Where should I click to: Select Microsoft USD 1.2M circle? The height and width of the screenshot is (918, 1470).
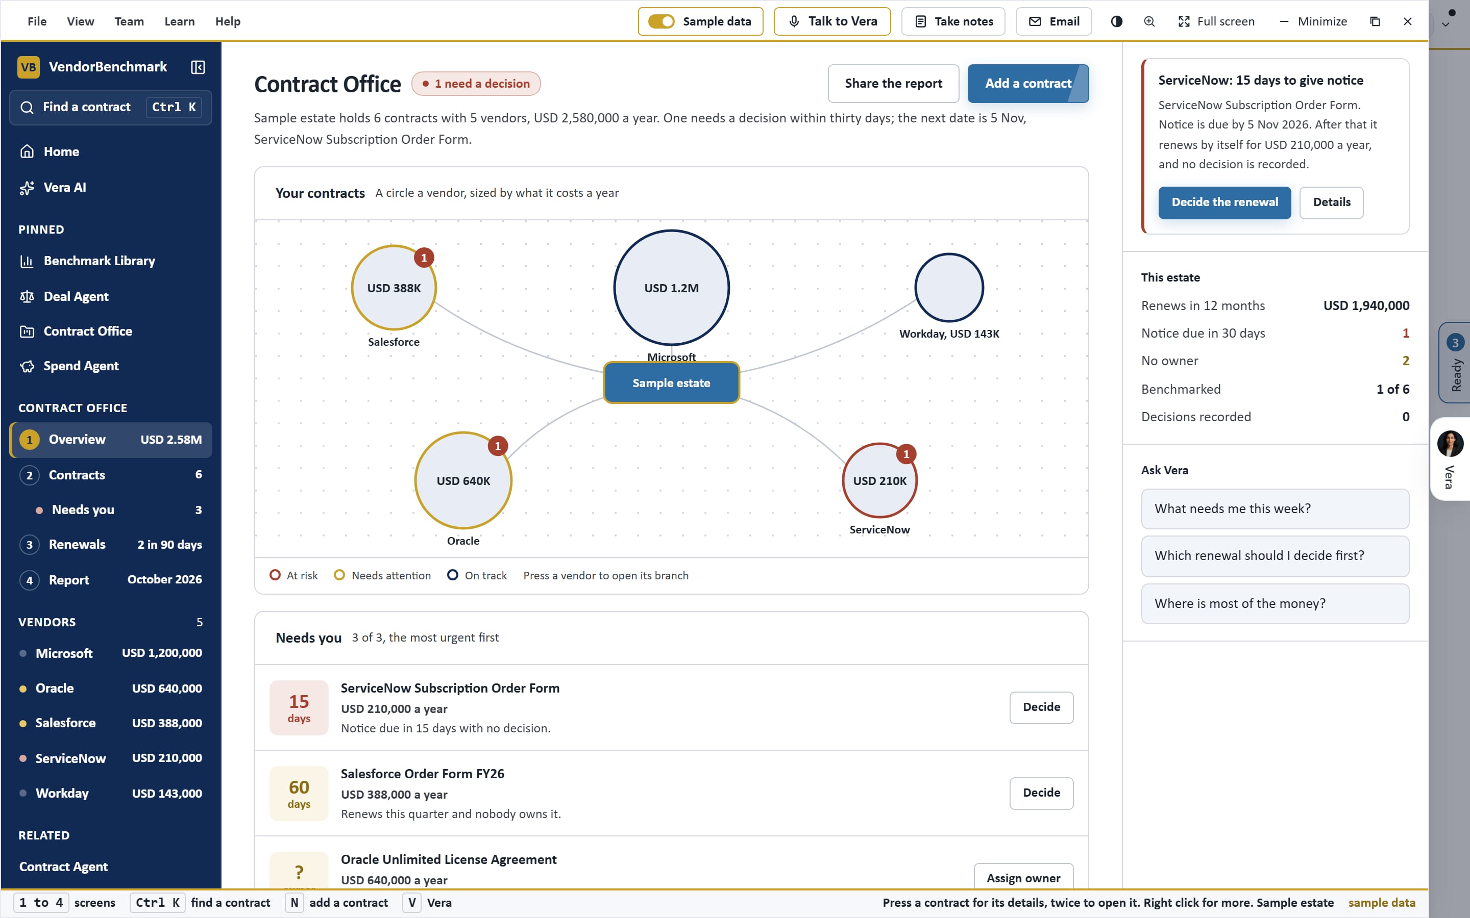click(671, 288)
